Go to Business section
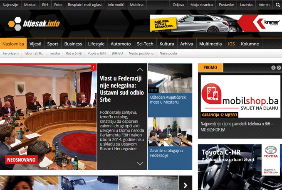Screen dimensions: 282x190 coord(73,44)
